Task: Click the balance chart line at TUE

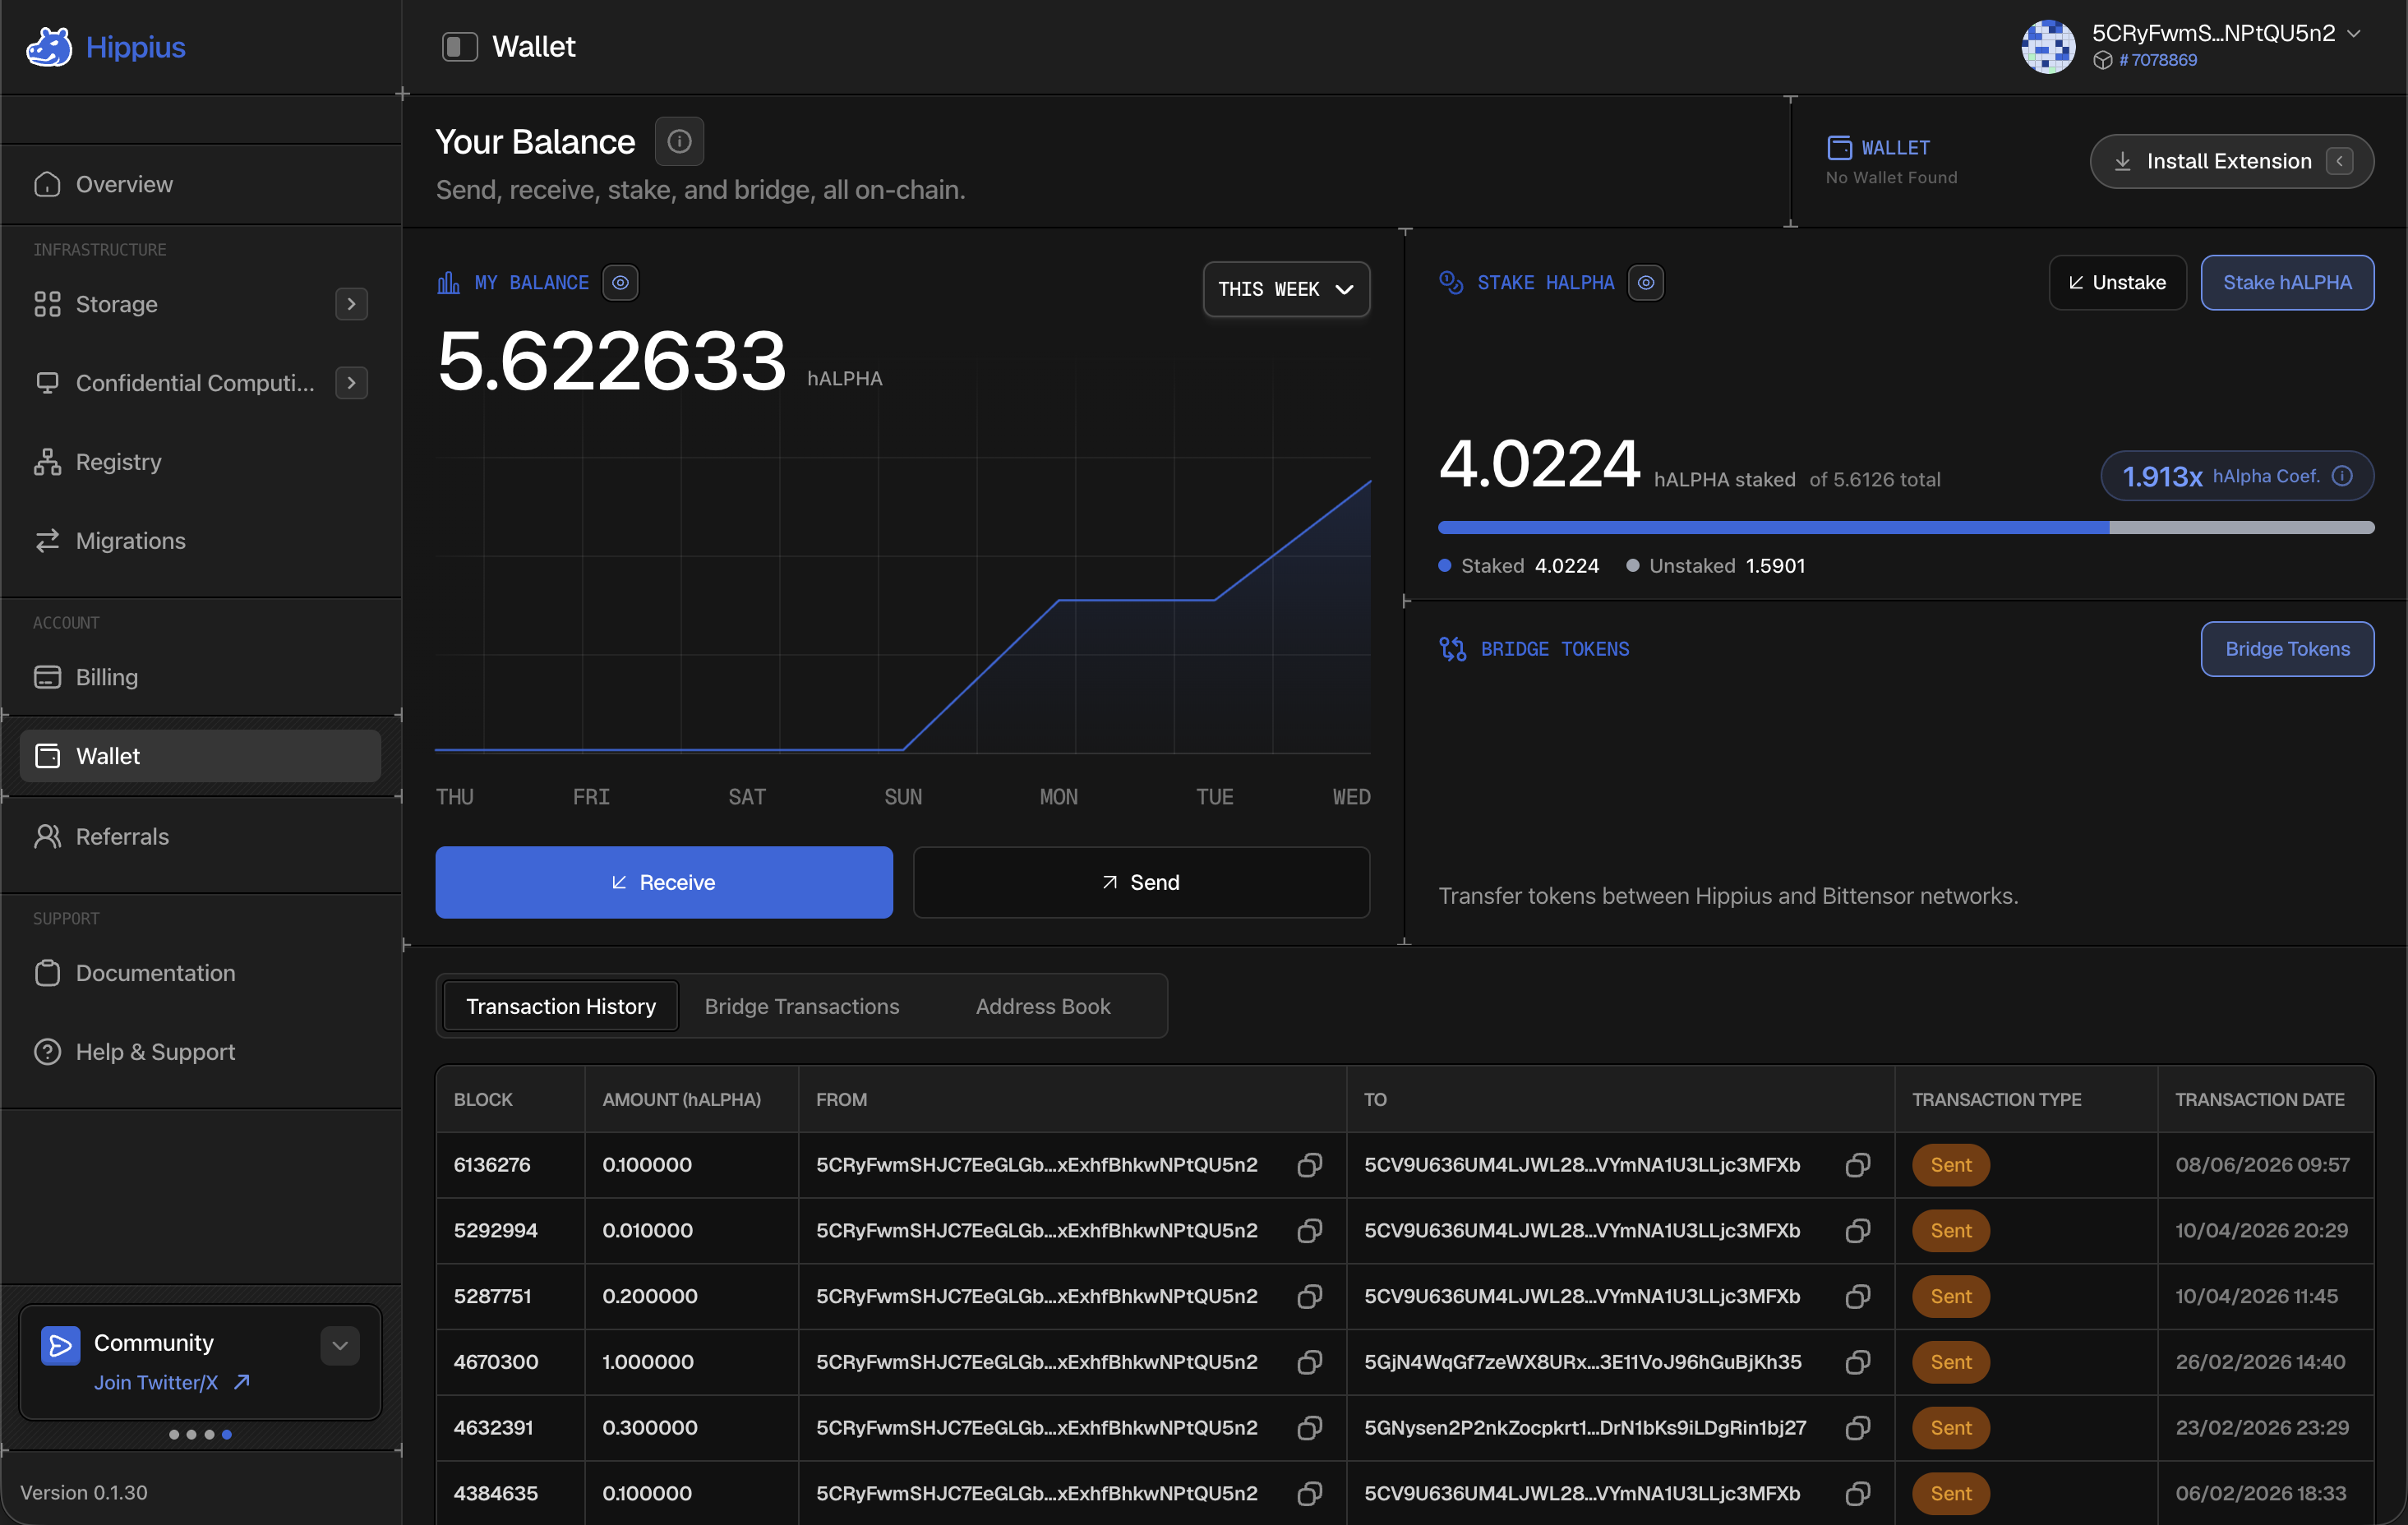Action: point(1215,599)
